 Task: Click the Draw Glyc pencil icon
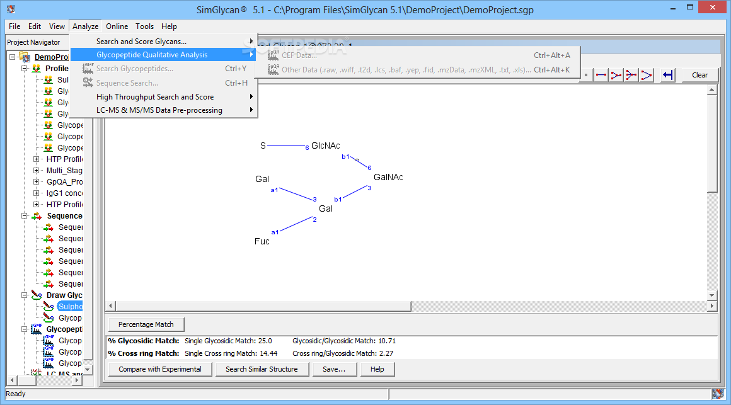[x=37, y=295]
